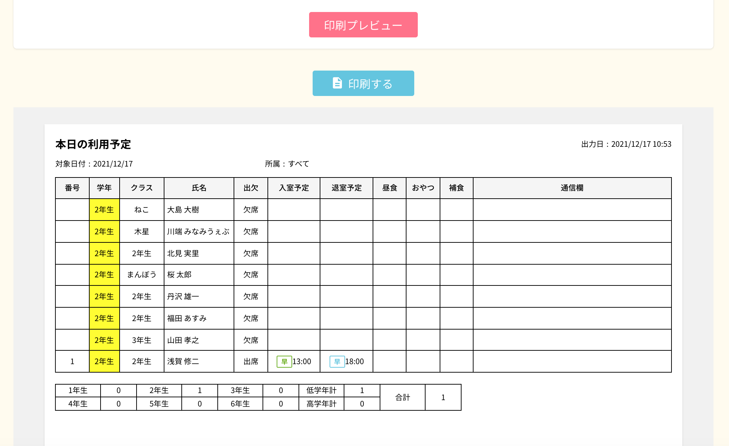This screenshot has height=446, width=729.
Task: Click the total value next to 合計
Action: click(x=443, y=398)
